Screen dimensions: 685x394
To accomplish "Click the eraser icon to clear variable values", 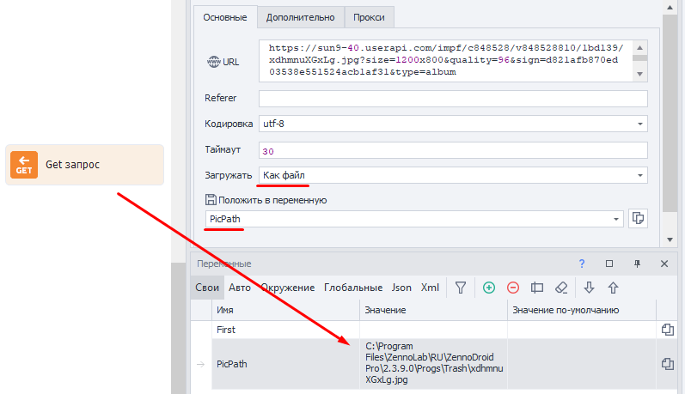I will pos(562,288).
